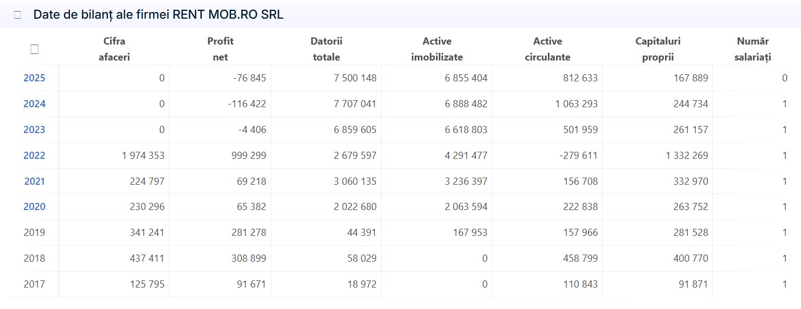Click the debt value 2 022 680
The image size is (801, 309).
pyautogui.click(x=355, y=207)
